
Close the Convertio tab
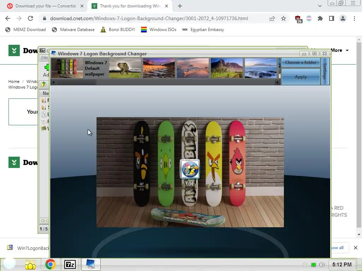82,6
